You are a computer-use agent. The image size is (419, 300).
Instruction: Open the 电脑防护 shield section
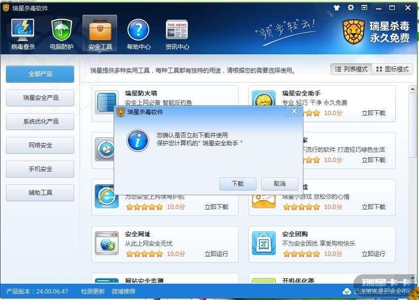pyautogui.click(x=62, y=34)
